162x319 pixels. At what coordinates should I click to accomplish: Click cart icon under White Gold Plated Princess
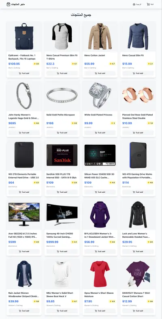click(96, 132)
